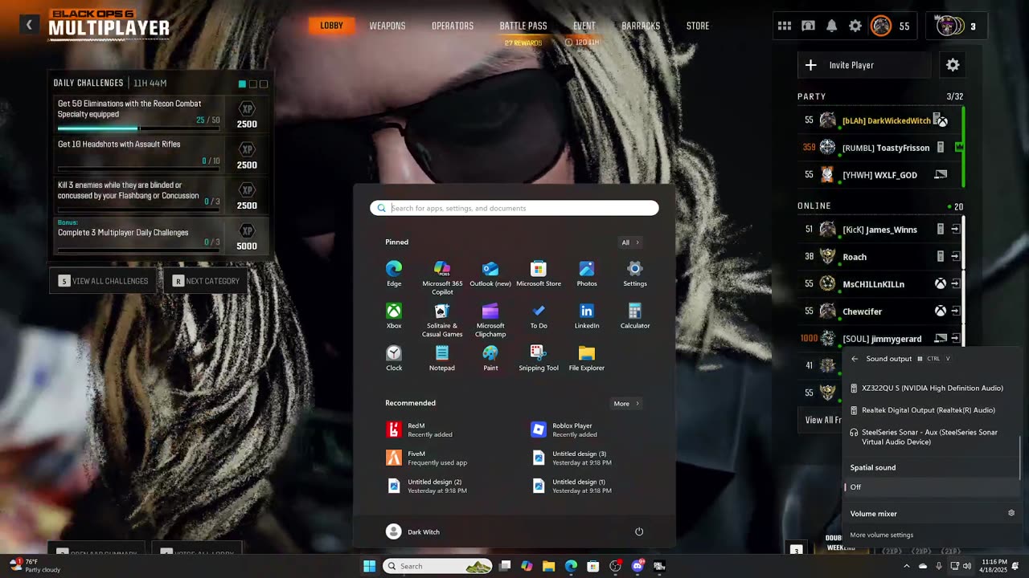This screenshot has height=578, width=1029.
Task: Go back using the game's back arrow
Action: (x=29, y=25)
